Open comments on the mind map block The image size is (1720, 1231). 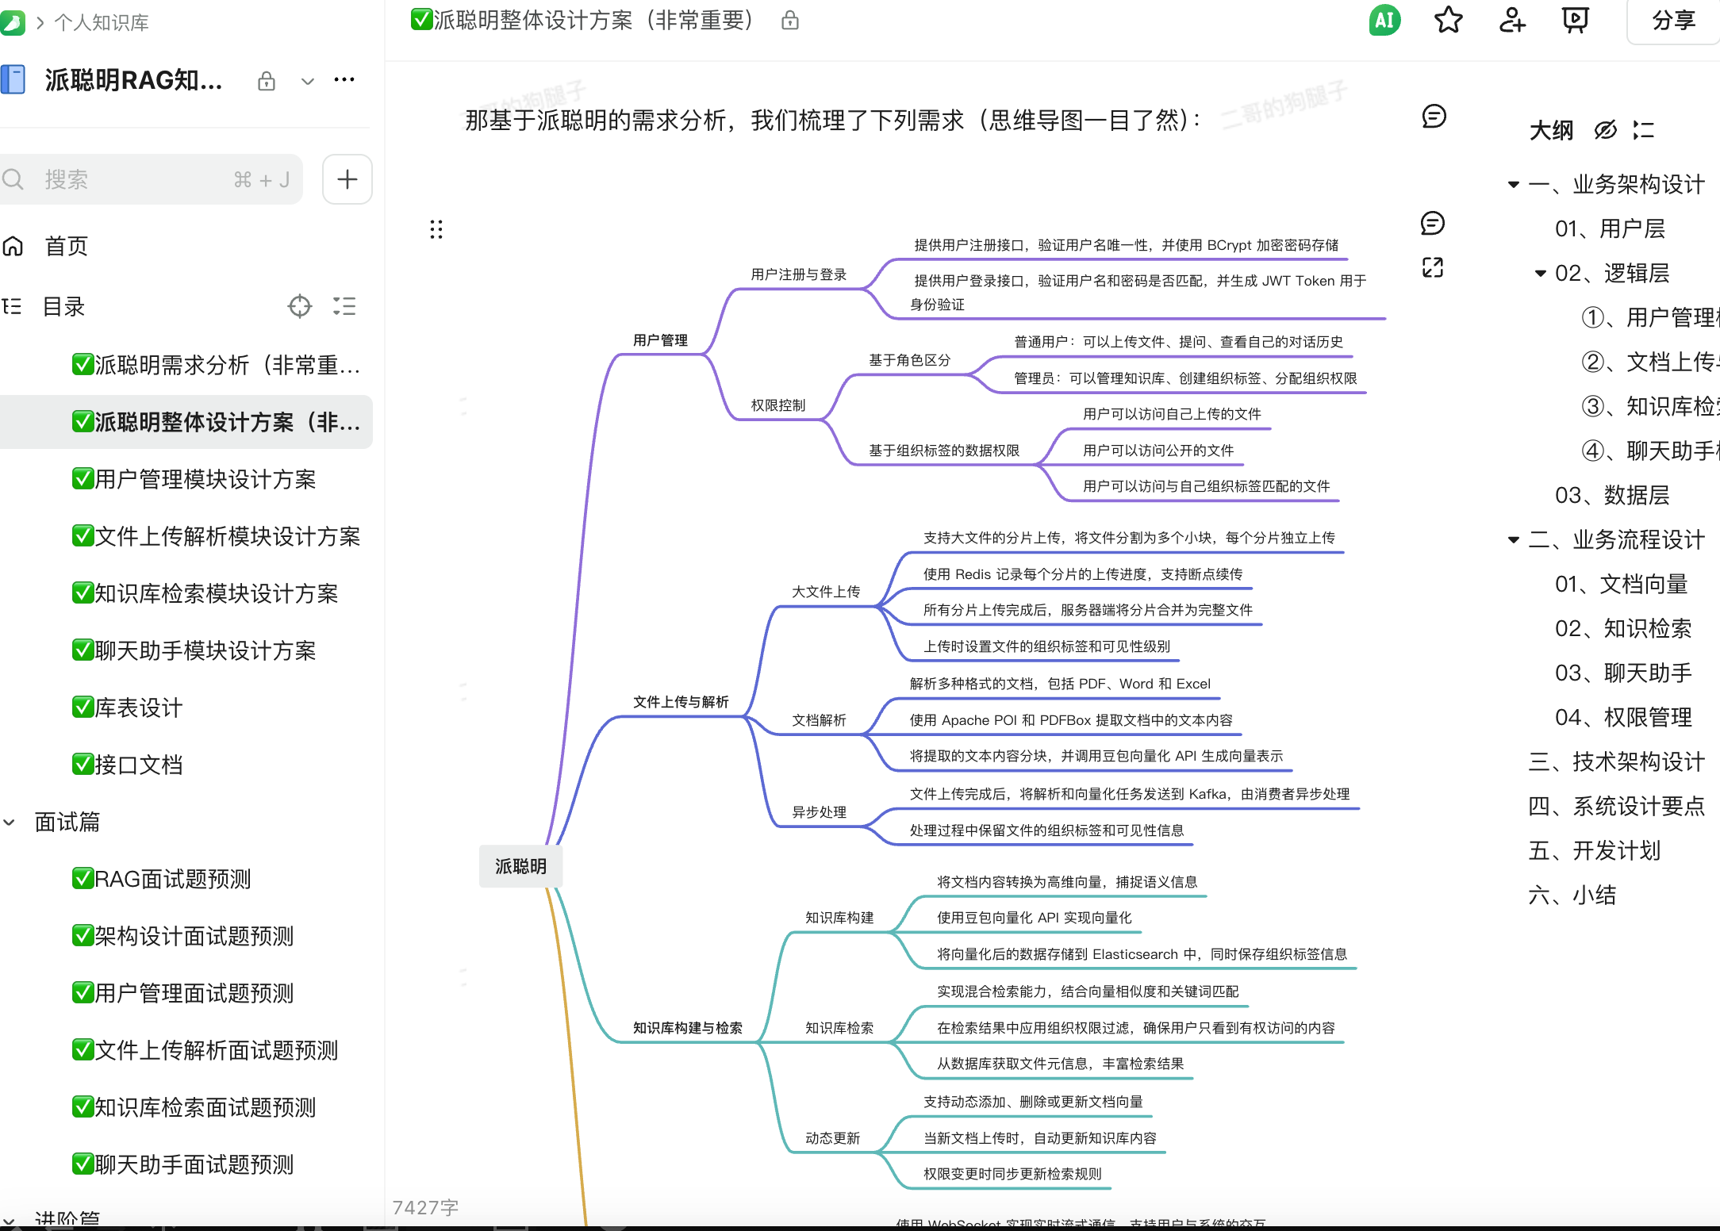tap(1433, 224)
